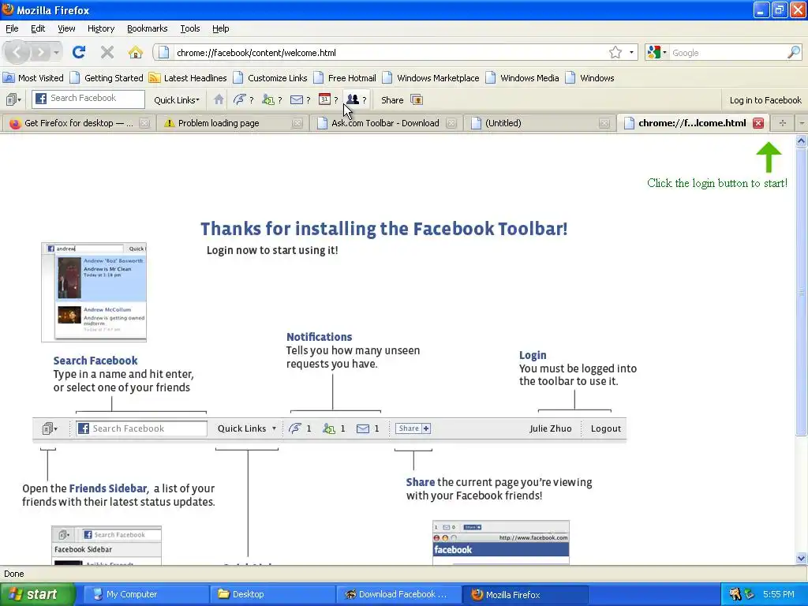Screen dimensions: 808x606
Task: Go forward with the Forward arrow button
Action: pos(40,52)
